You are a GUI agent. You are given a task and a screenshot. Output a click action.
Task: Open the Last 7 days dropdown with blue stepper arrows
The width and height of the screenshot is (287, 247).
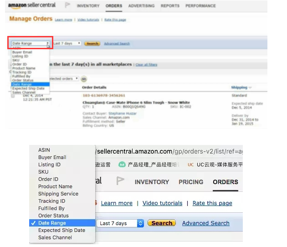click(x=120, y=223)
